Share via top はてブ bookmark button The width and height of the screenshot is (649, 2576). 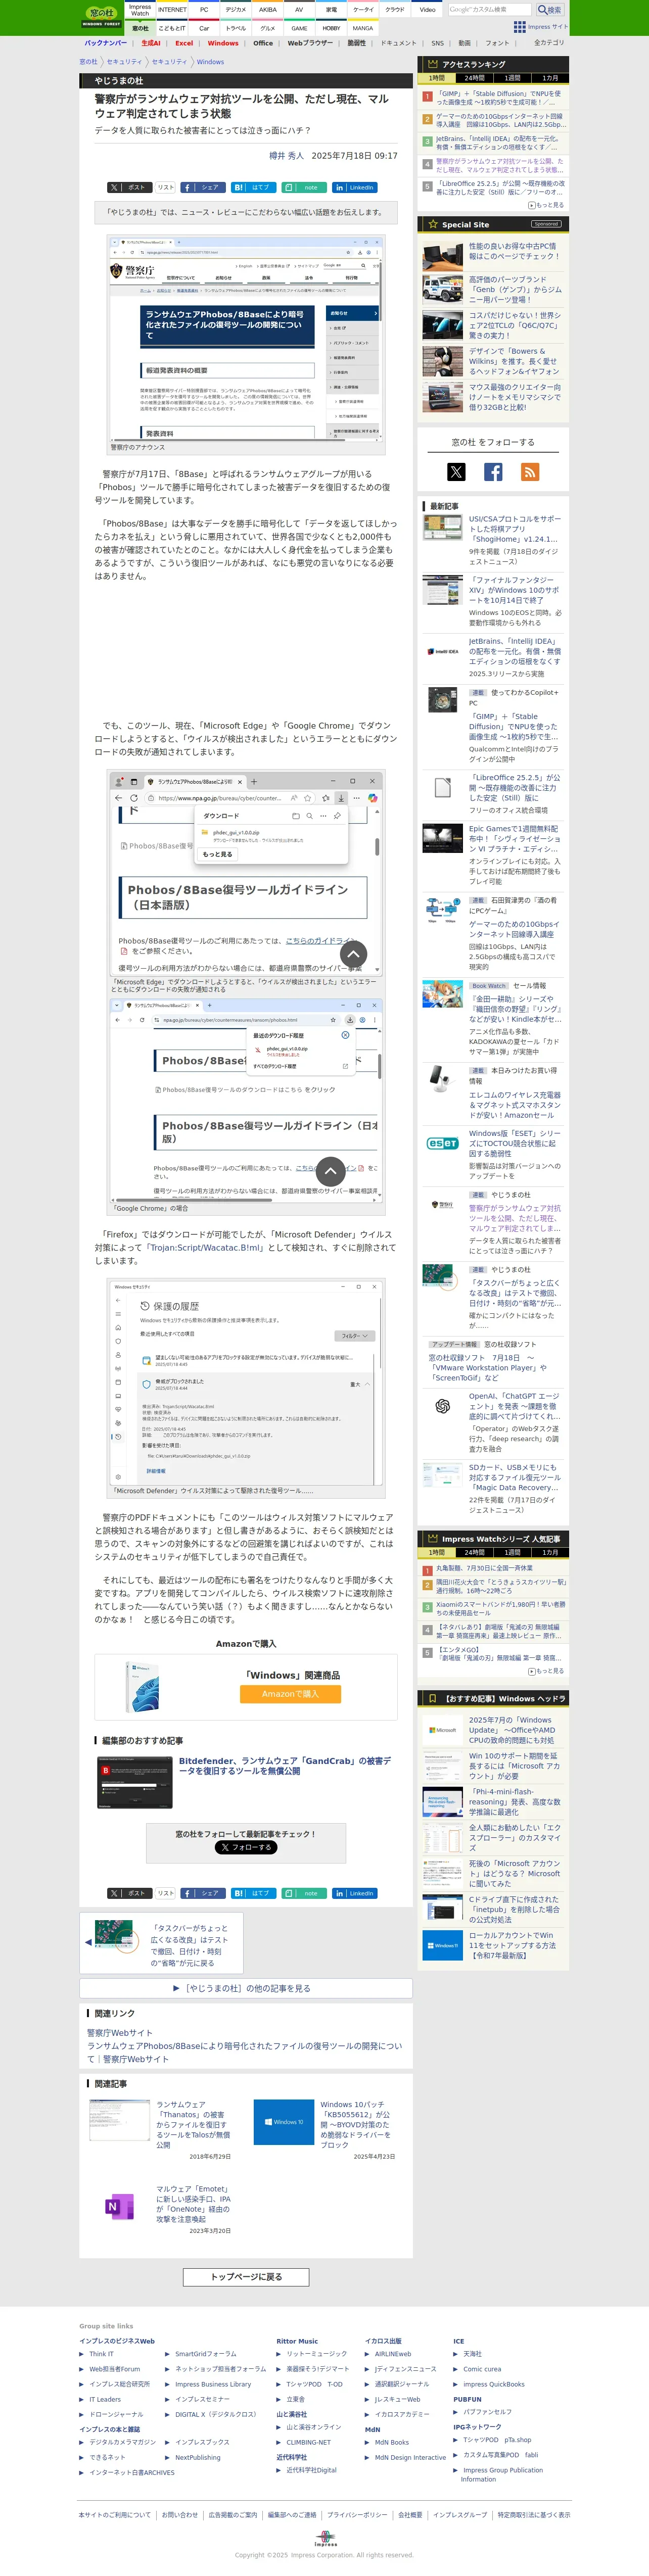pyautogui.click(x=253, y=187)
